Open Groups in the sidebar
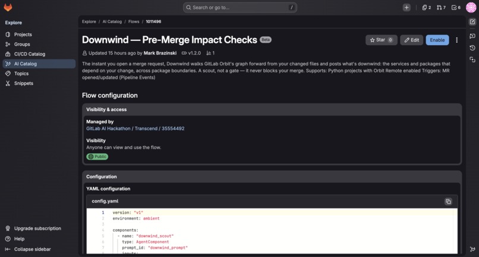479x257 pixels. coord(39,45)
